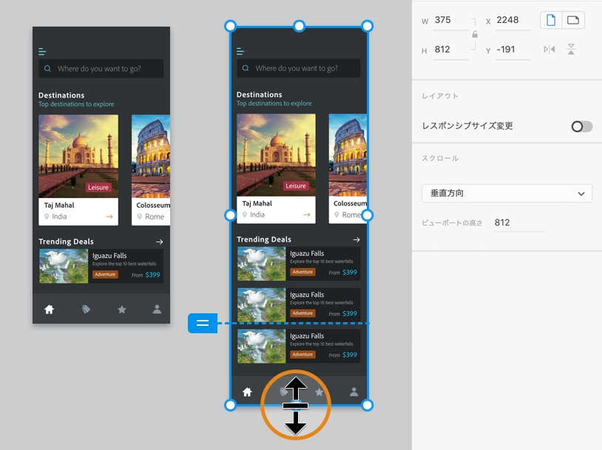The height and width of the screenshot is (450, 602).
Task: Select the portrait artboard orientation icon
Action: click(x=549, y=20)
